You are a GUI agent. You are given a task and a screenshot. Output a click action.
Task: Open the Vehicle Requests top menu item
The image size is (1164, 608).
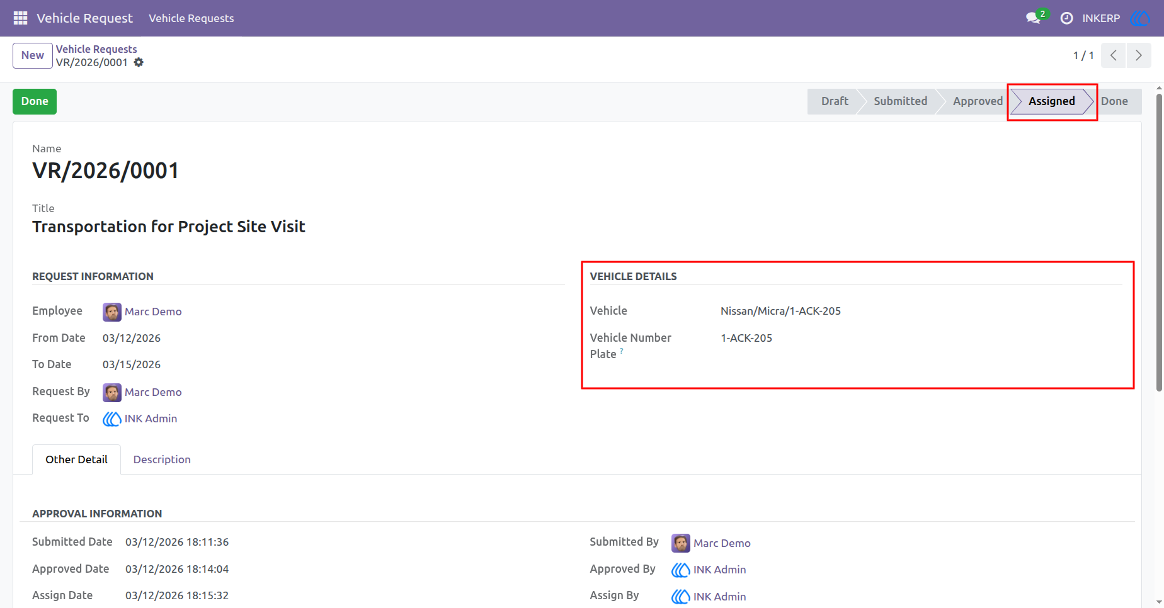pyautogui.click(x=191, y=18)
